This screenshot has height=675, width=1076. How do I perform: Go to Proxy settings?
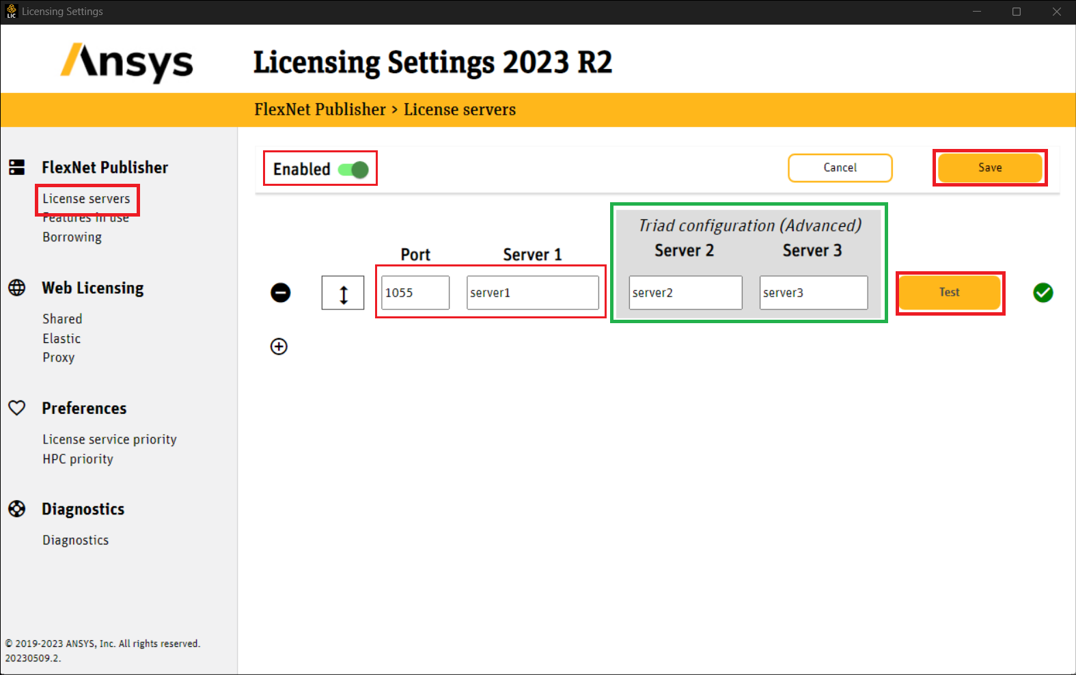[x=59, y=357]
